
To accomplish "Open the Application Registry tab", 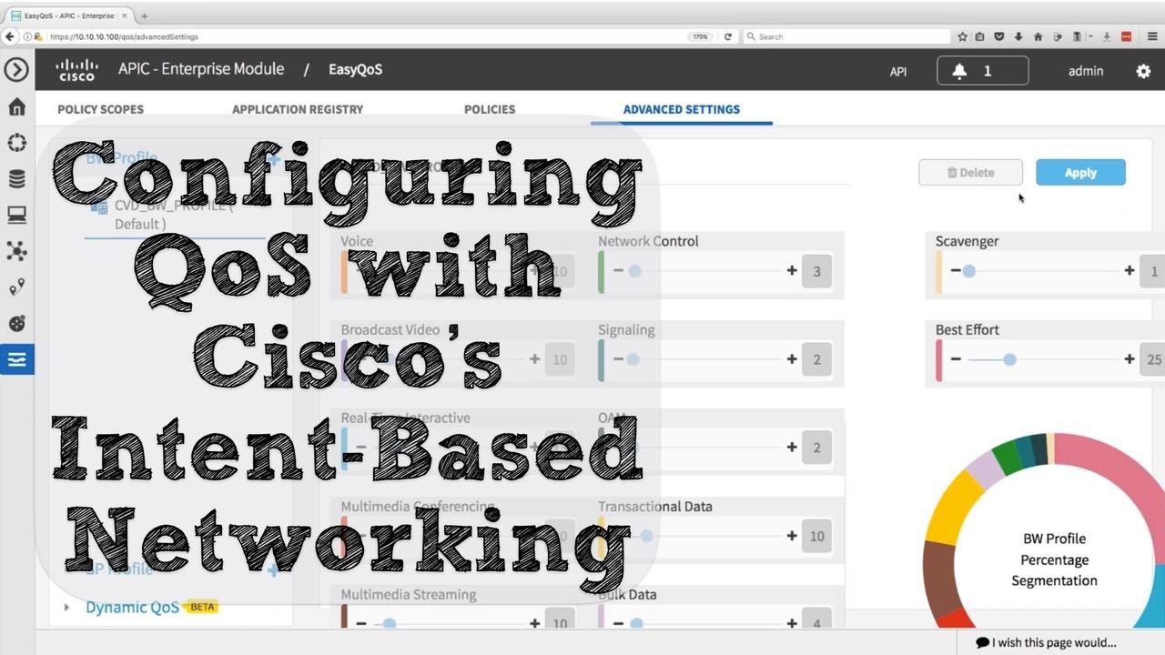I will pyautogui.click(x=298, y=109).
